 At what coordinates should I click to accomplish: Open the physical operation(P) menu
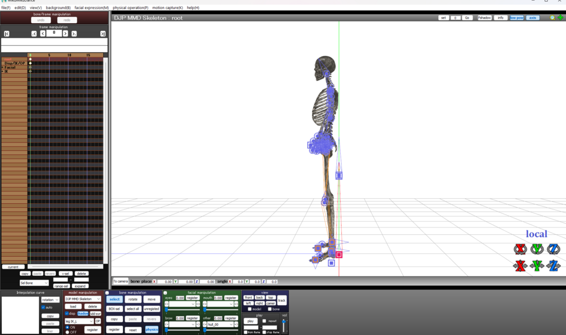[x=130, y=7]
